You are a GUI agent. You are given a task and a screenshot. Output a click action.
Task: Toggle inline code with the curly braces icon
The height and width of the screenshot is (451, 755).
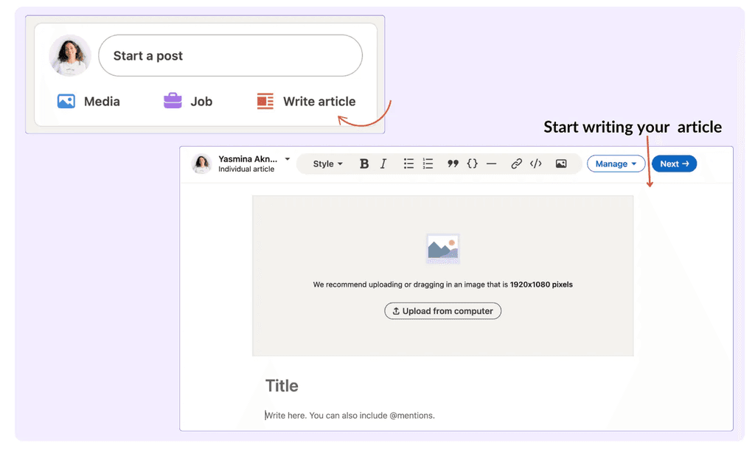tap(472, 164)
